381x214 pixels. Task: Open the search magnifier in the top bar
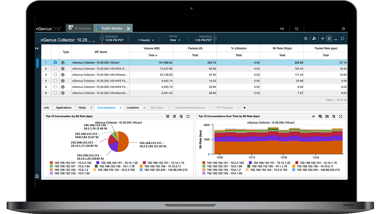coord(297,29)
